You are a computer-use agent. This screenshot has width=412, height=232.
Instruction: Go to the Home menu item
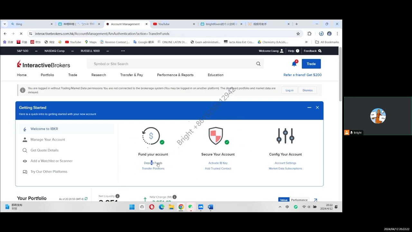click(22, 75)
